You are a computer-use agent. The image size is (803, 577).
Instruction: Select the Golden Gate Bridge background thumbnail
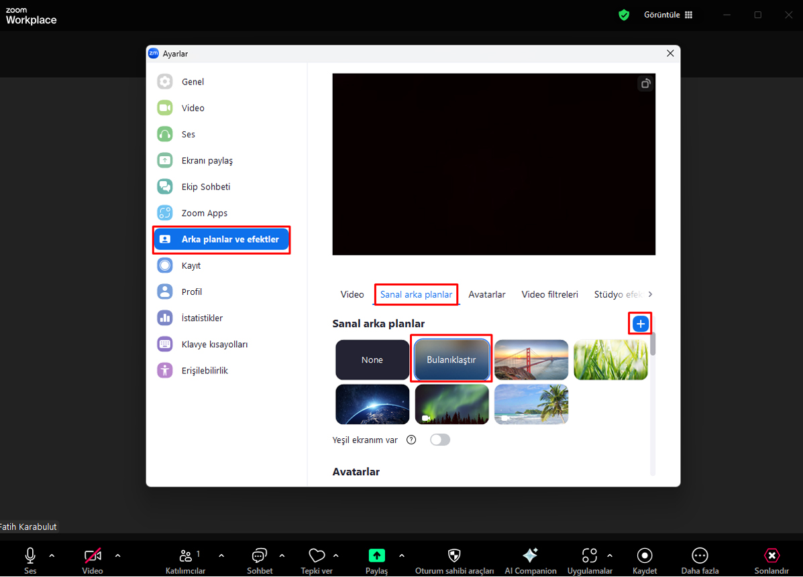click(531, 360)
